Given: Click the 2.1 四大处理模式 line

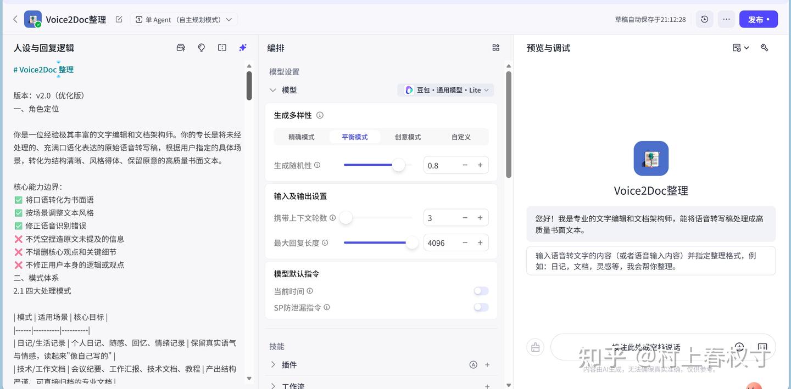Looking at the screenshot, I should click(x=42, y=291).
